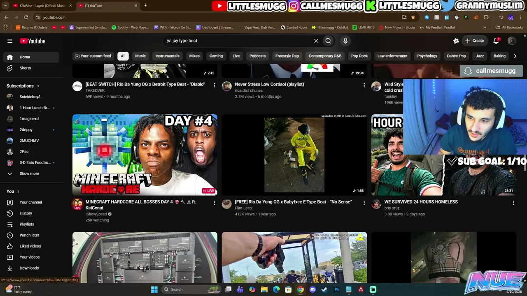Open the Rio Da Yung OG No Sense thumbnail
This screenshot has width=527, height=296.
[294, 155]
